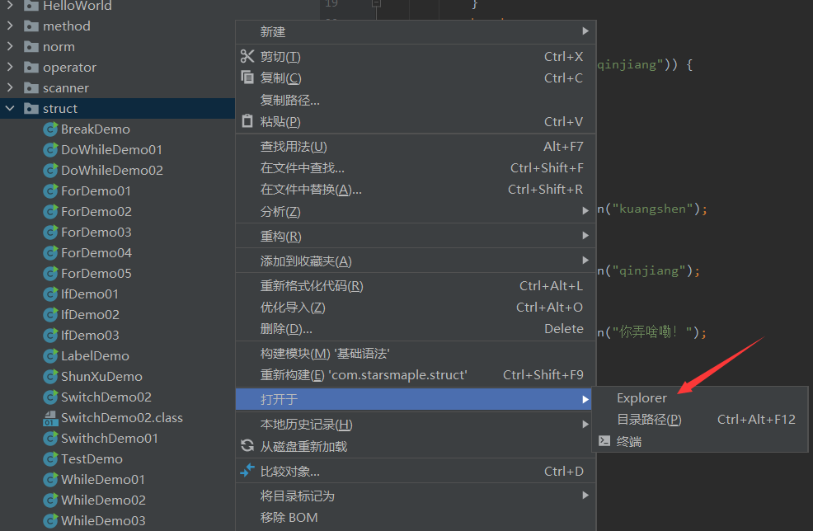Screen dimensions: 813x531
Task: Open the 将目录标记为 submenu arrow
Action: pyautogui.click(x=585, y=496)
